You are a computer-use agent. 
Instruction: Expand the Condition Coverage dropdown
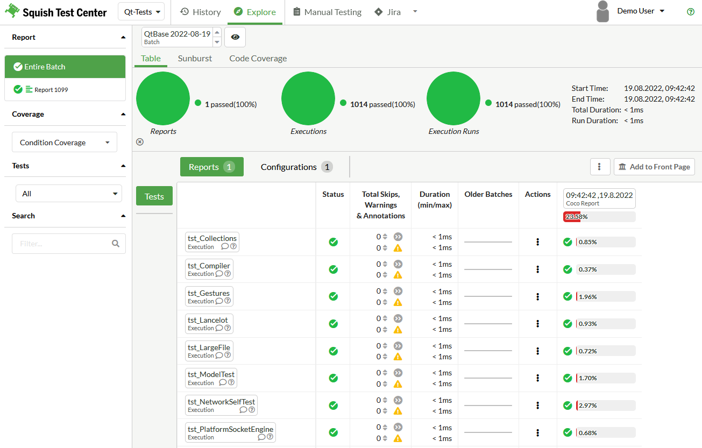tap(65, 143)
